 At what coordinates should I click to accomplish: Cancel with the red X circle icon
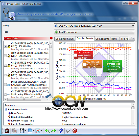click(75, 131)
